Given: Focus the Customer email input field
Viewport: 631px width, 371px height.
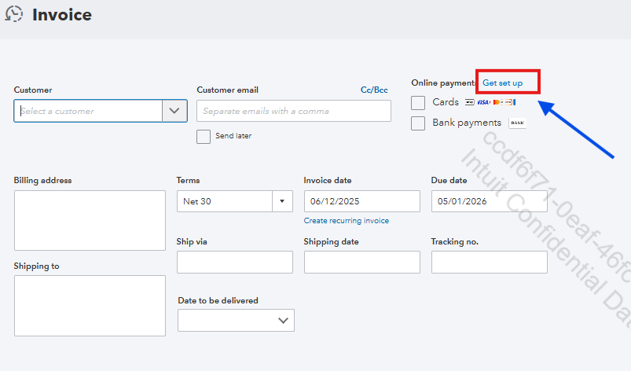Looking at the screenshot, I should (293, 111).
